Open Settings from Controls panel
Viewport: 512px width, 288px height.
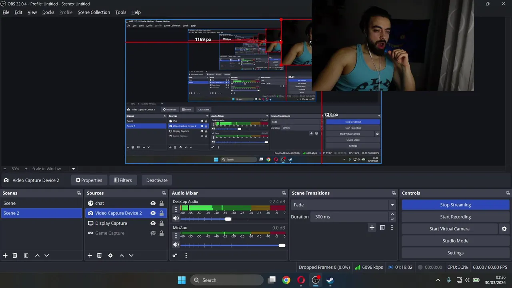click(x=455, y=253)
